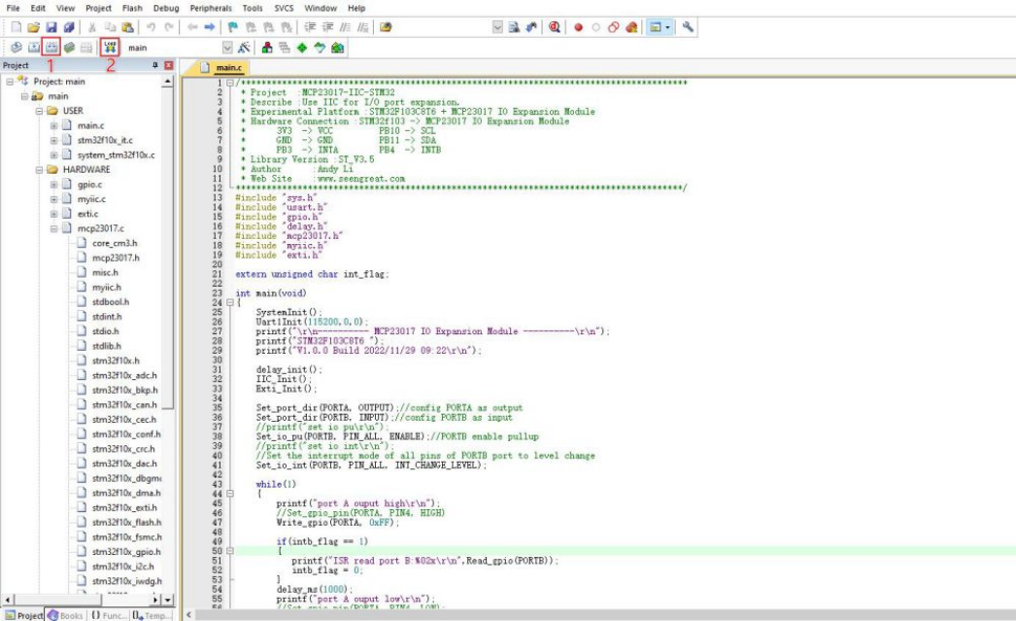The width and height of the screenshot is (1016, 621).
Task: Click the Navigate Forward blue arrow
Action: click(208, 27)
